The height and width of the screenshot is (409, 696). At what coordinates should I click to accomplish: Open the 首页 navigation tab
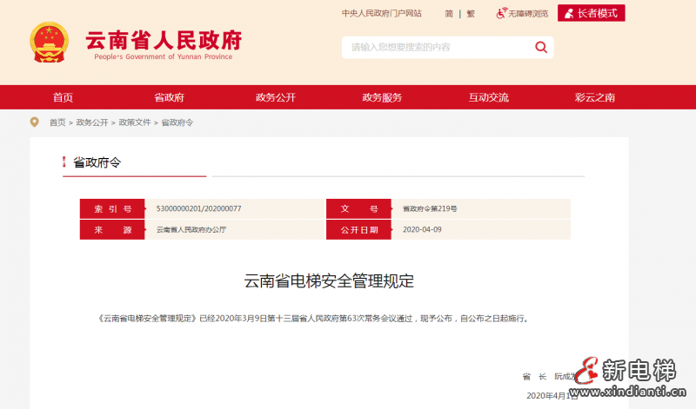pos(63,97)
